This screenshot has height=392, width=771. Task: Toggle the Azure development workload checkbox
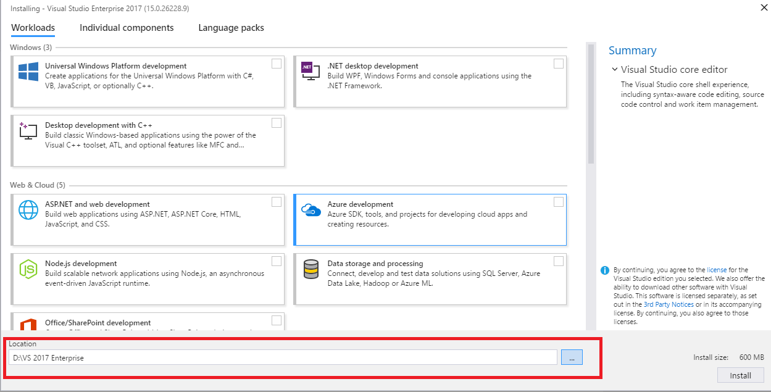[x=559, y=202]
